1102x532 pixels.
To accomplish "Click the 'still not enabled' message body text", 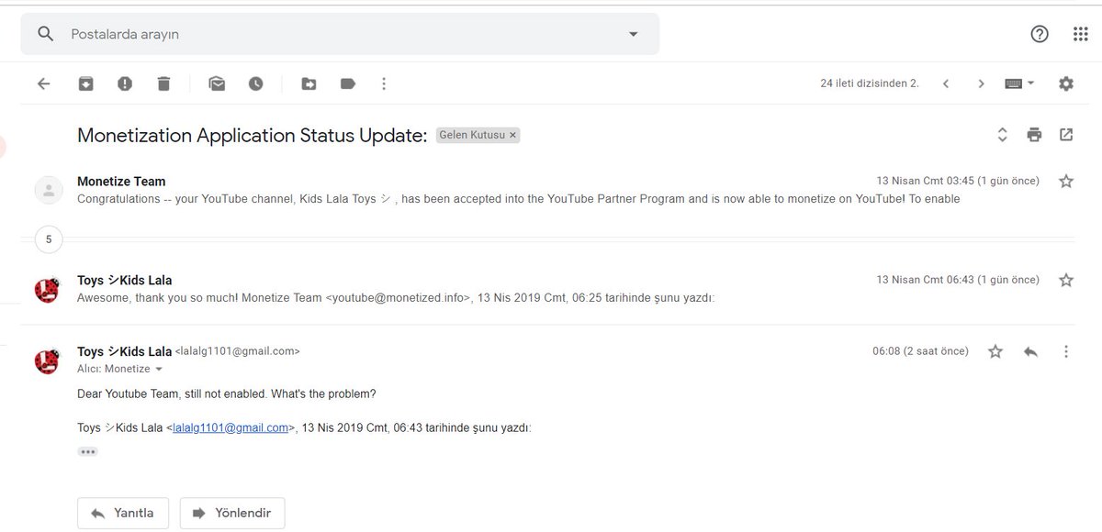I will point(227,393).
